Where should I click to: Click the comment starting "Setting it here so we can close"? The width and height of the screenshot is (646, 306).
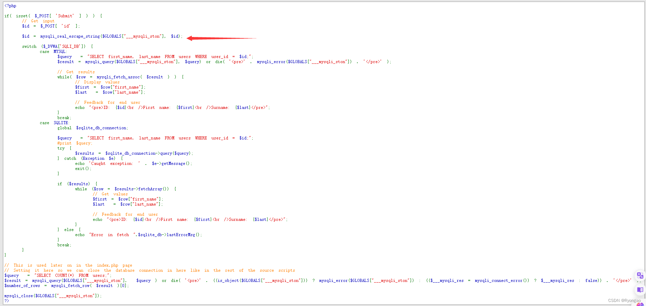point(150,270)
